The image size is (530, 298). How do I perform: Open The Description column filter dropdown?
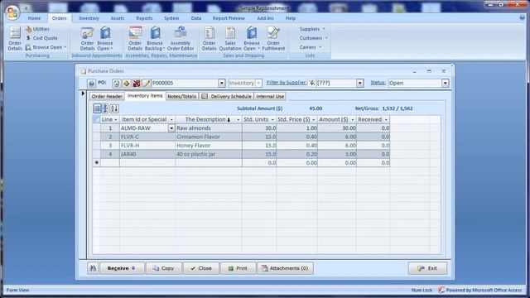pyautogui.click(x=238, y=119)
